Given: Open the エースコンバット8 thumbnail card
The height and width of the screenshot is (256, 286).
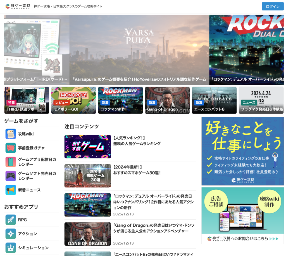Looking at the screenshot, I should 214,100.
